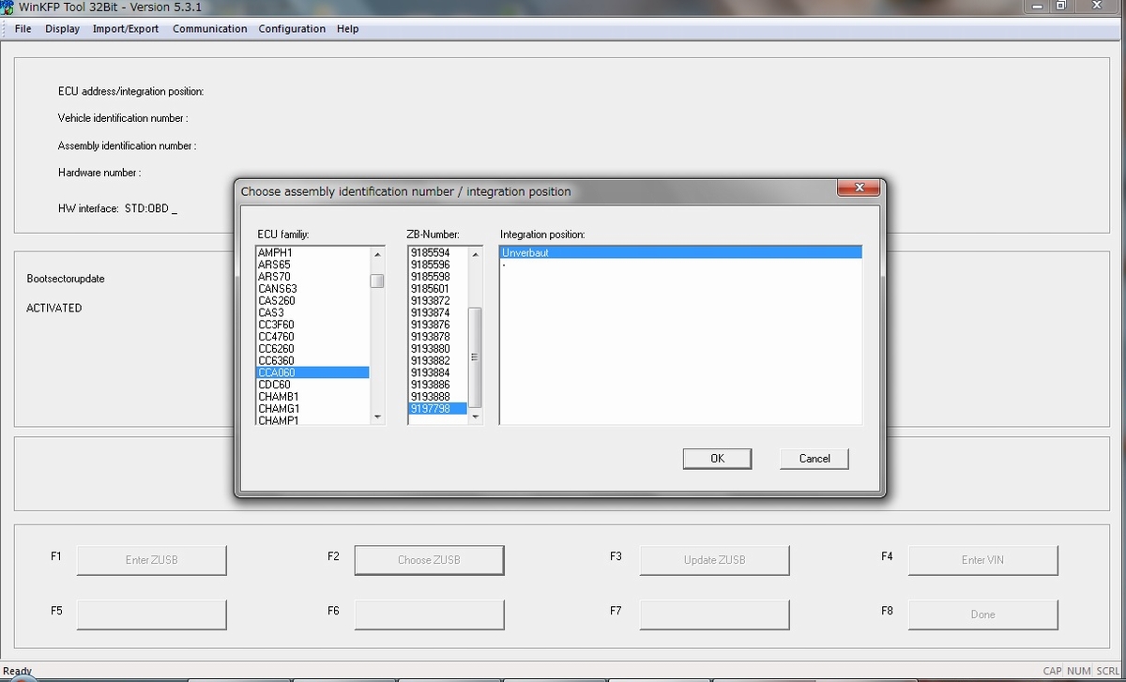Click ECU family list scroll down arrow
This screenshot has width=1126, height=682.
point(377,417)
